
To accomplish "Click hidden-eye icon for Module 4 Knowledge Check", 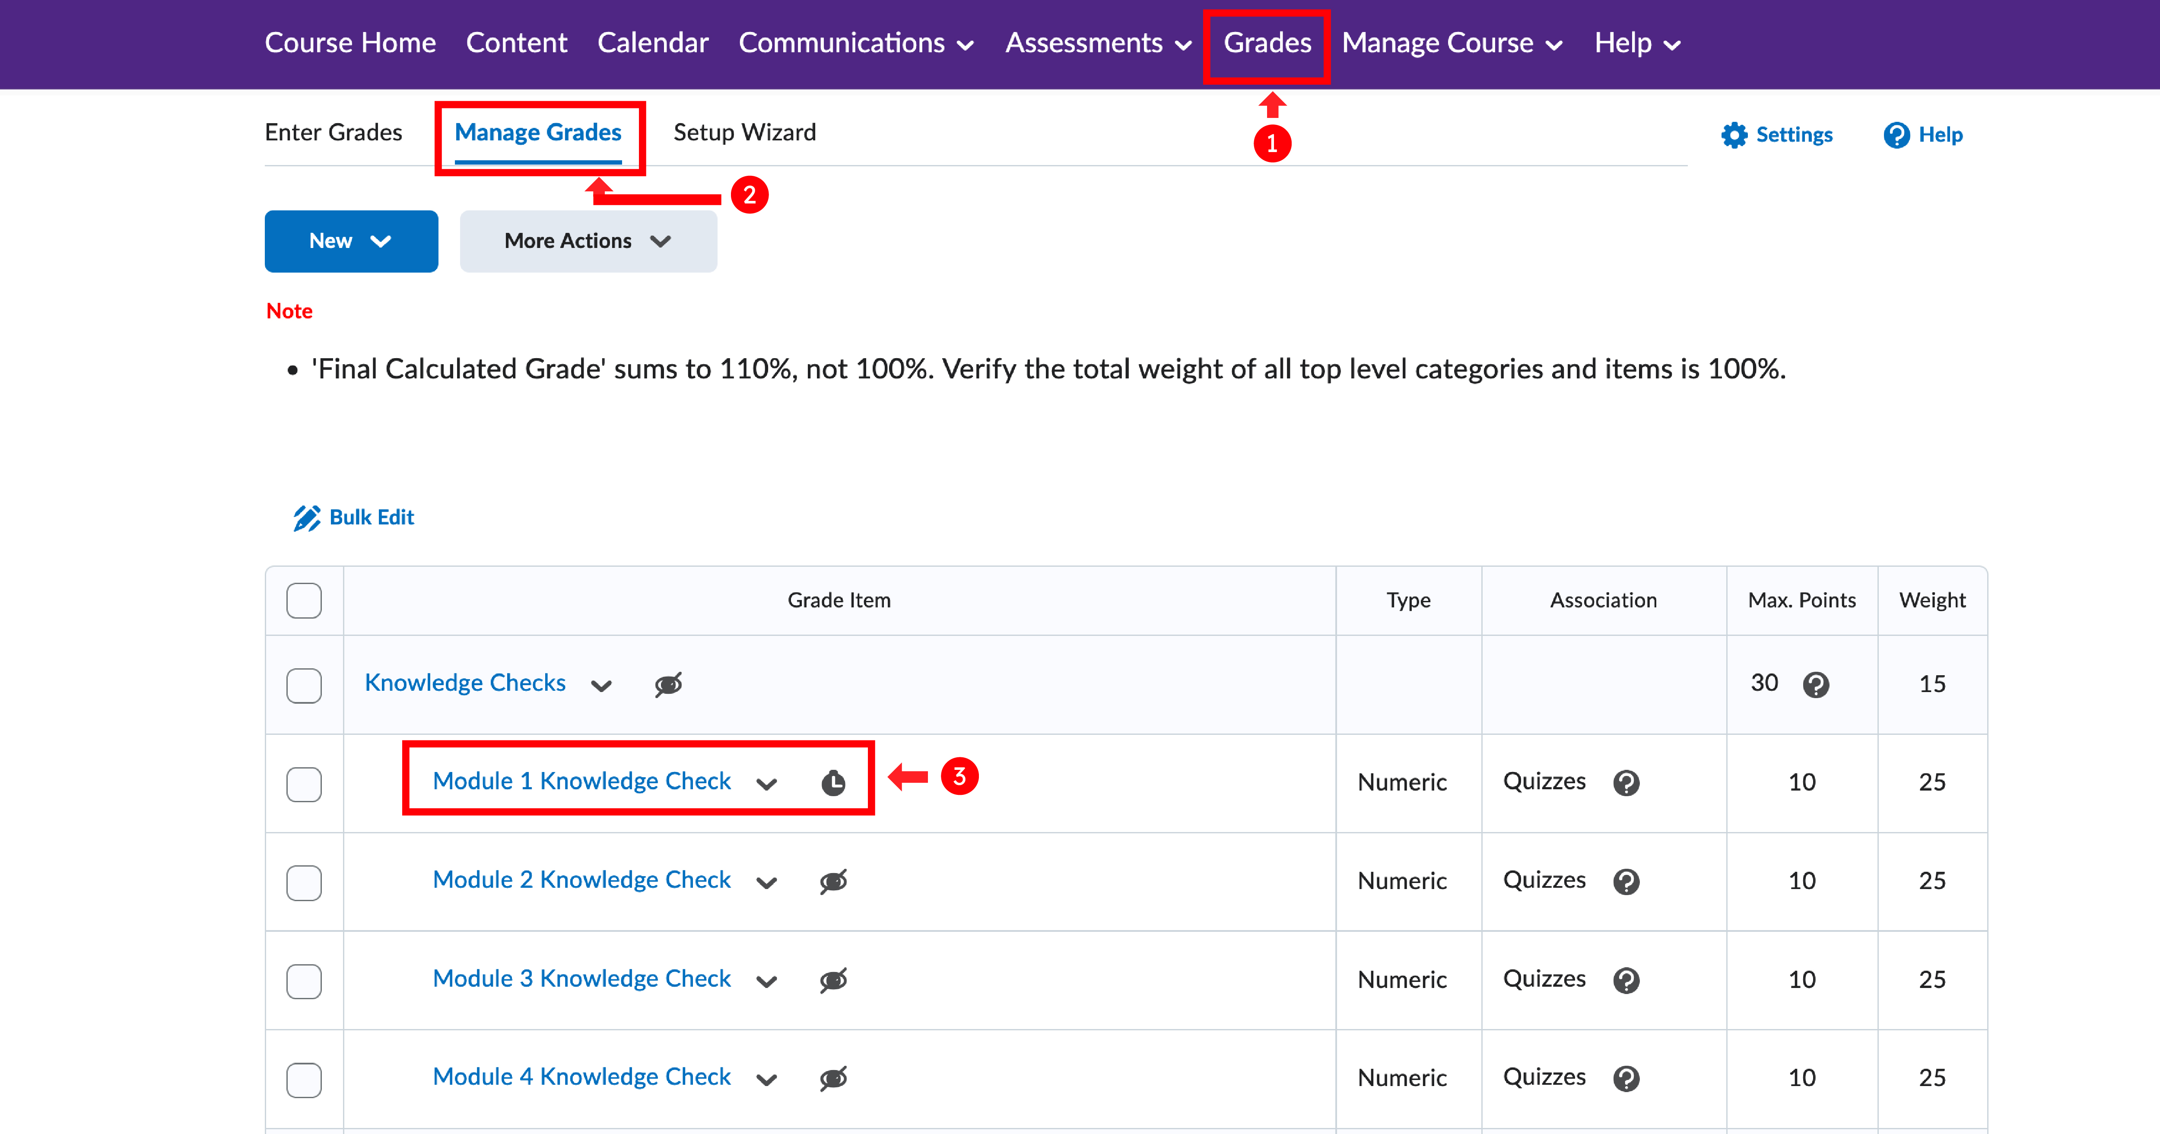I will (x=832, y=1078).
